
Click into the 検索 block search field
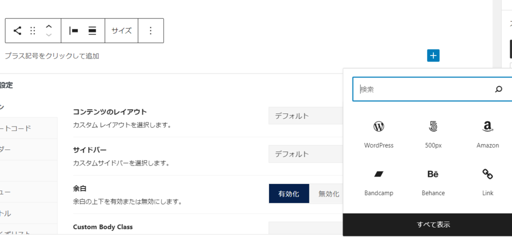click(x=425, y=89)
